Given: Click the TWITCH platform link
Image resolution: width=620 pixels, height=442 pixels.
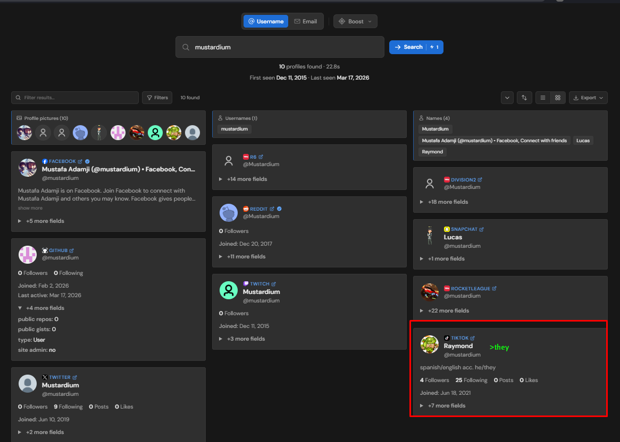Looking at the screenshot, I should [x=259, y=284].
